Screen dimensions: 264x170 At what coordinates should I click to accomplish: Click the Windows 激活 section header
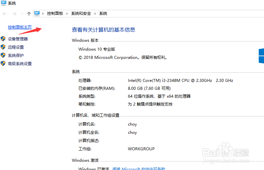(x=85, y=160)
